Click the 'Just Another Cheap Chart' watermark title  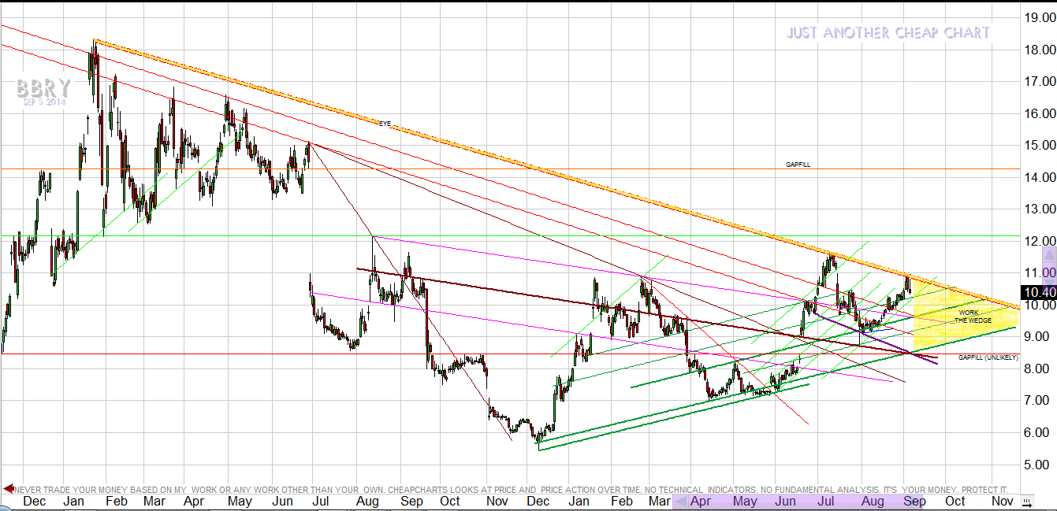[x=888, y=33]
